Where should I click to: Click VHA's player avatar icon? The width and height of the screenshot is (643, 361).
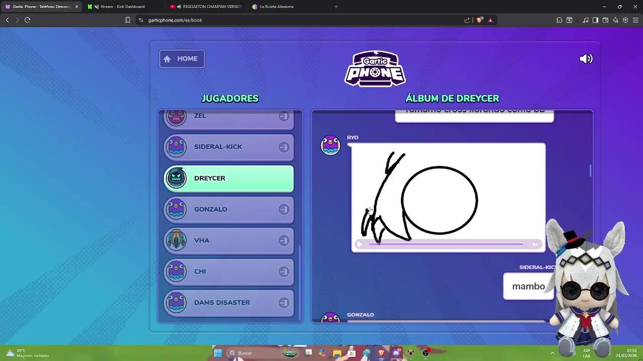(176, 240)
